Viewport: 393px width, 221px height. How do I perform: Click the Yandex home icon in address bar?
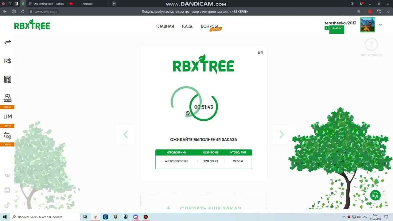14,11
